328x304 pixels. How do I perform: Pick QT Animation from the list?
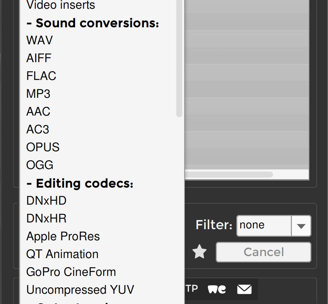pos(62,254)
